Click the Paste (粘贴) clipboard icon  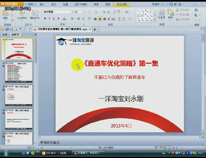point(5,13)
